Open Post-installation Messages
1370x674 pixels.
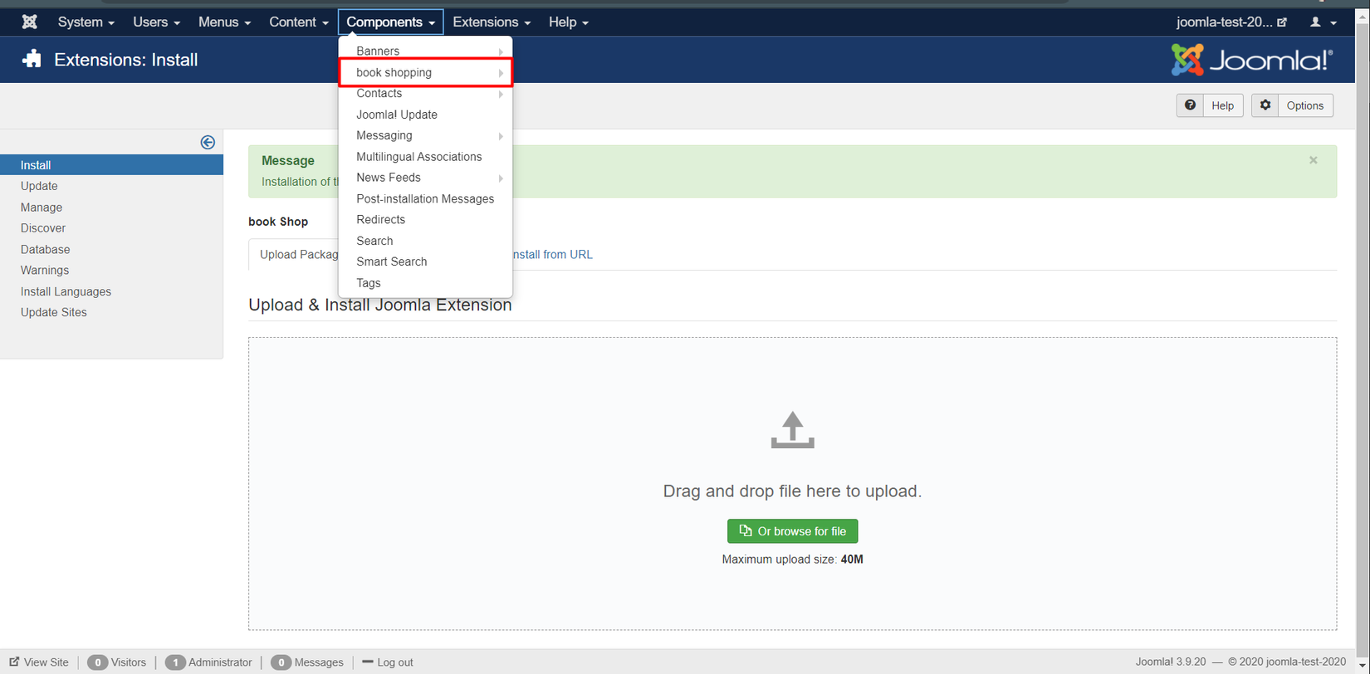coord(425,199)
